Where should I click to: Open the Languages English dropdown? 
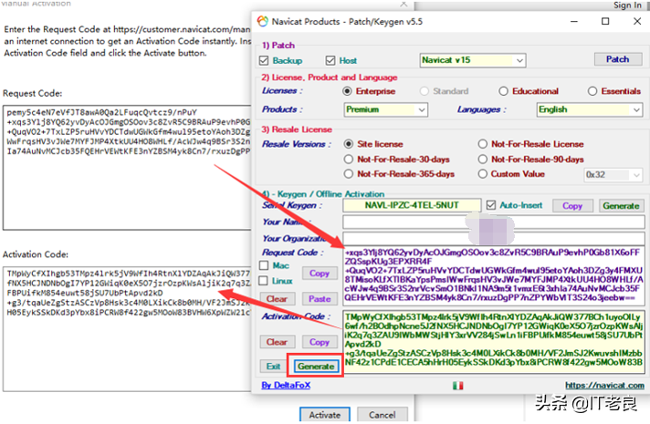tap(590, 109)
